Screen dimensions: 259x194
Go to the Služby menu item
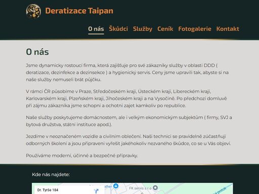[143, 29]
